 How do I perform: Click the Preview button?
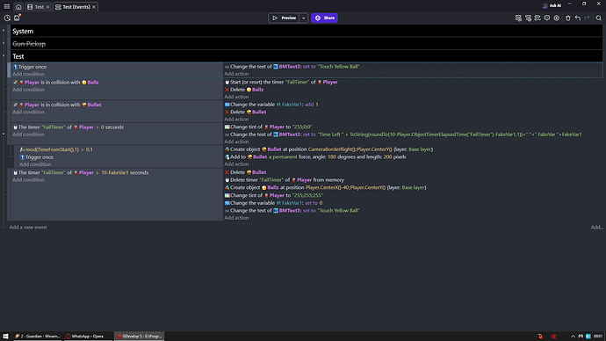[x=284, y=18]
